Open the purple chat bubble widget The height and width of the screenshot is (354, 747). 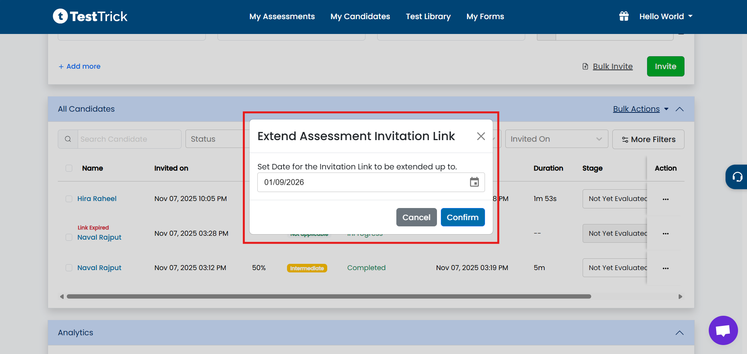(723, 330)
